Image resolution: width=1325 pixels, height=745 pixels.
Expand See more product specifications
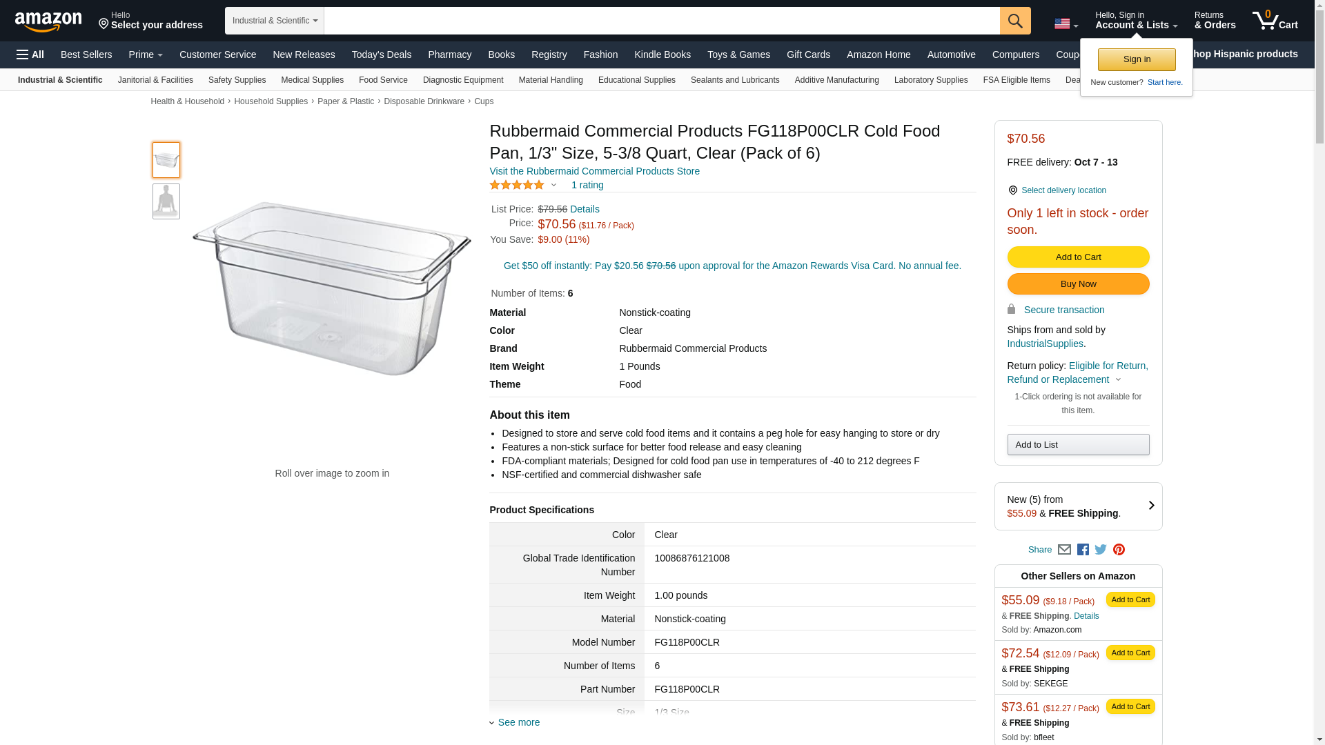click(518, 722)
